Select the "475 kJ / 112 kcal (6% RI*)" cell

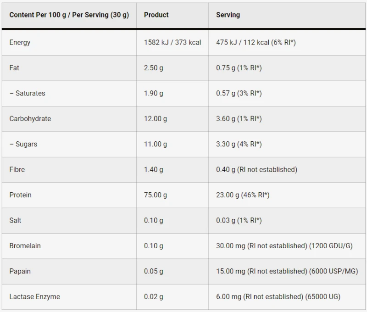pos(256,42)
